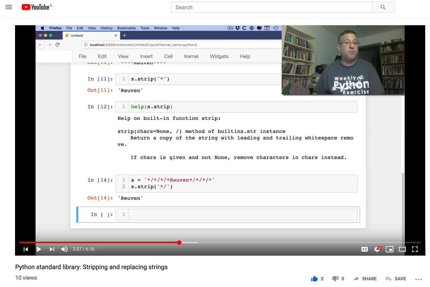Mute the video volume speaker icon
430x287 pixels.
point(64,249)
